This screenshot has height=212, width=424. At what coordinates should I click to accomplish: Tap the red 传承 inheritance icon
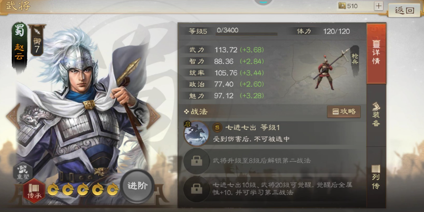pos(34,191)
